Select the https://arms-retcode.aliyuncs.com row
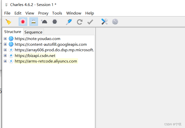Image resolution: width=185 pixels, height=128 pixels. [46, 61]
